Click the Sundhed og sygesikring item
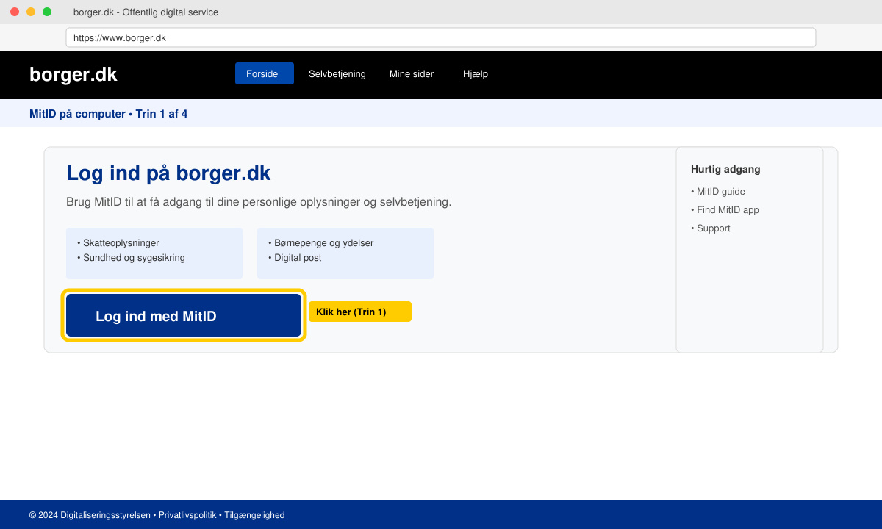Viewport: 882px width, 529px height. coord(131,258)
